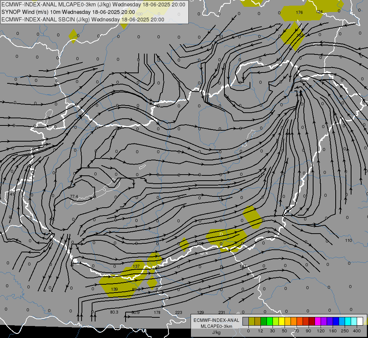Click the map value 110
Screen dimensions: 368x338
coord(348,240)
